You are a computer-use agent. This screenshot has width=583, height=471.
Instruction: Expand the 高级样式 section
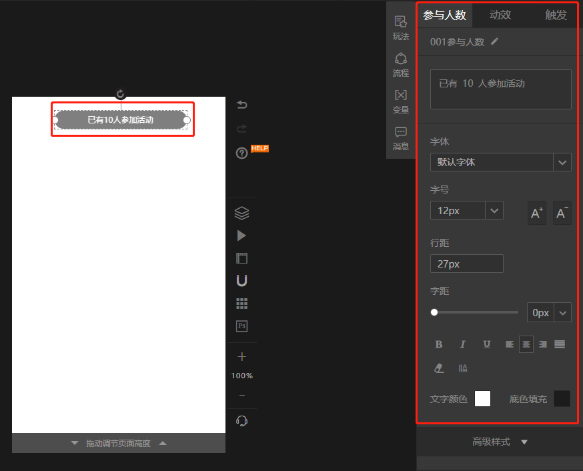(x=500, y=442)
